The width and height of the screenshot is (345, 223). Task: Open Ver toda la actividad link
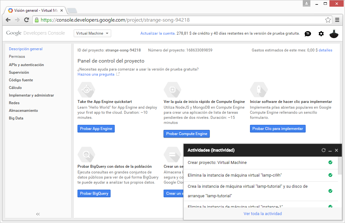coord(263,213)
